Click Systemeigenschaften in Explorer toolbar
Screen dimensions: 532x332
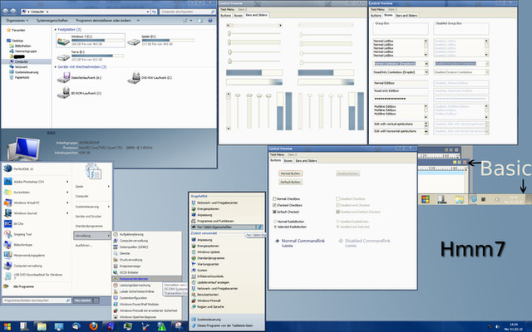[x=52, y=21]
